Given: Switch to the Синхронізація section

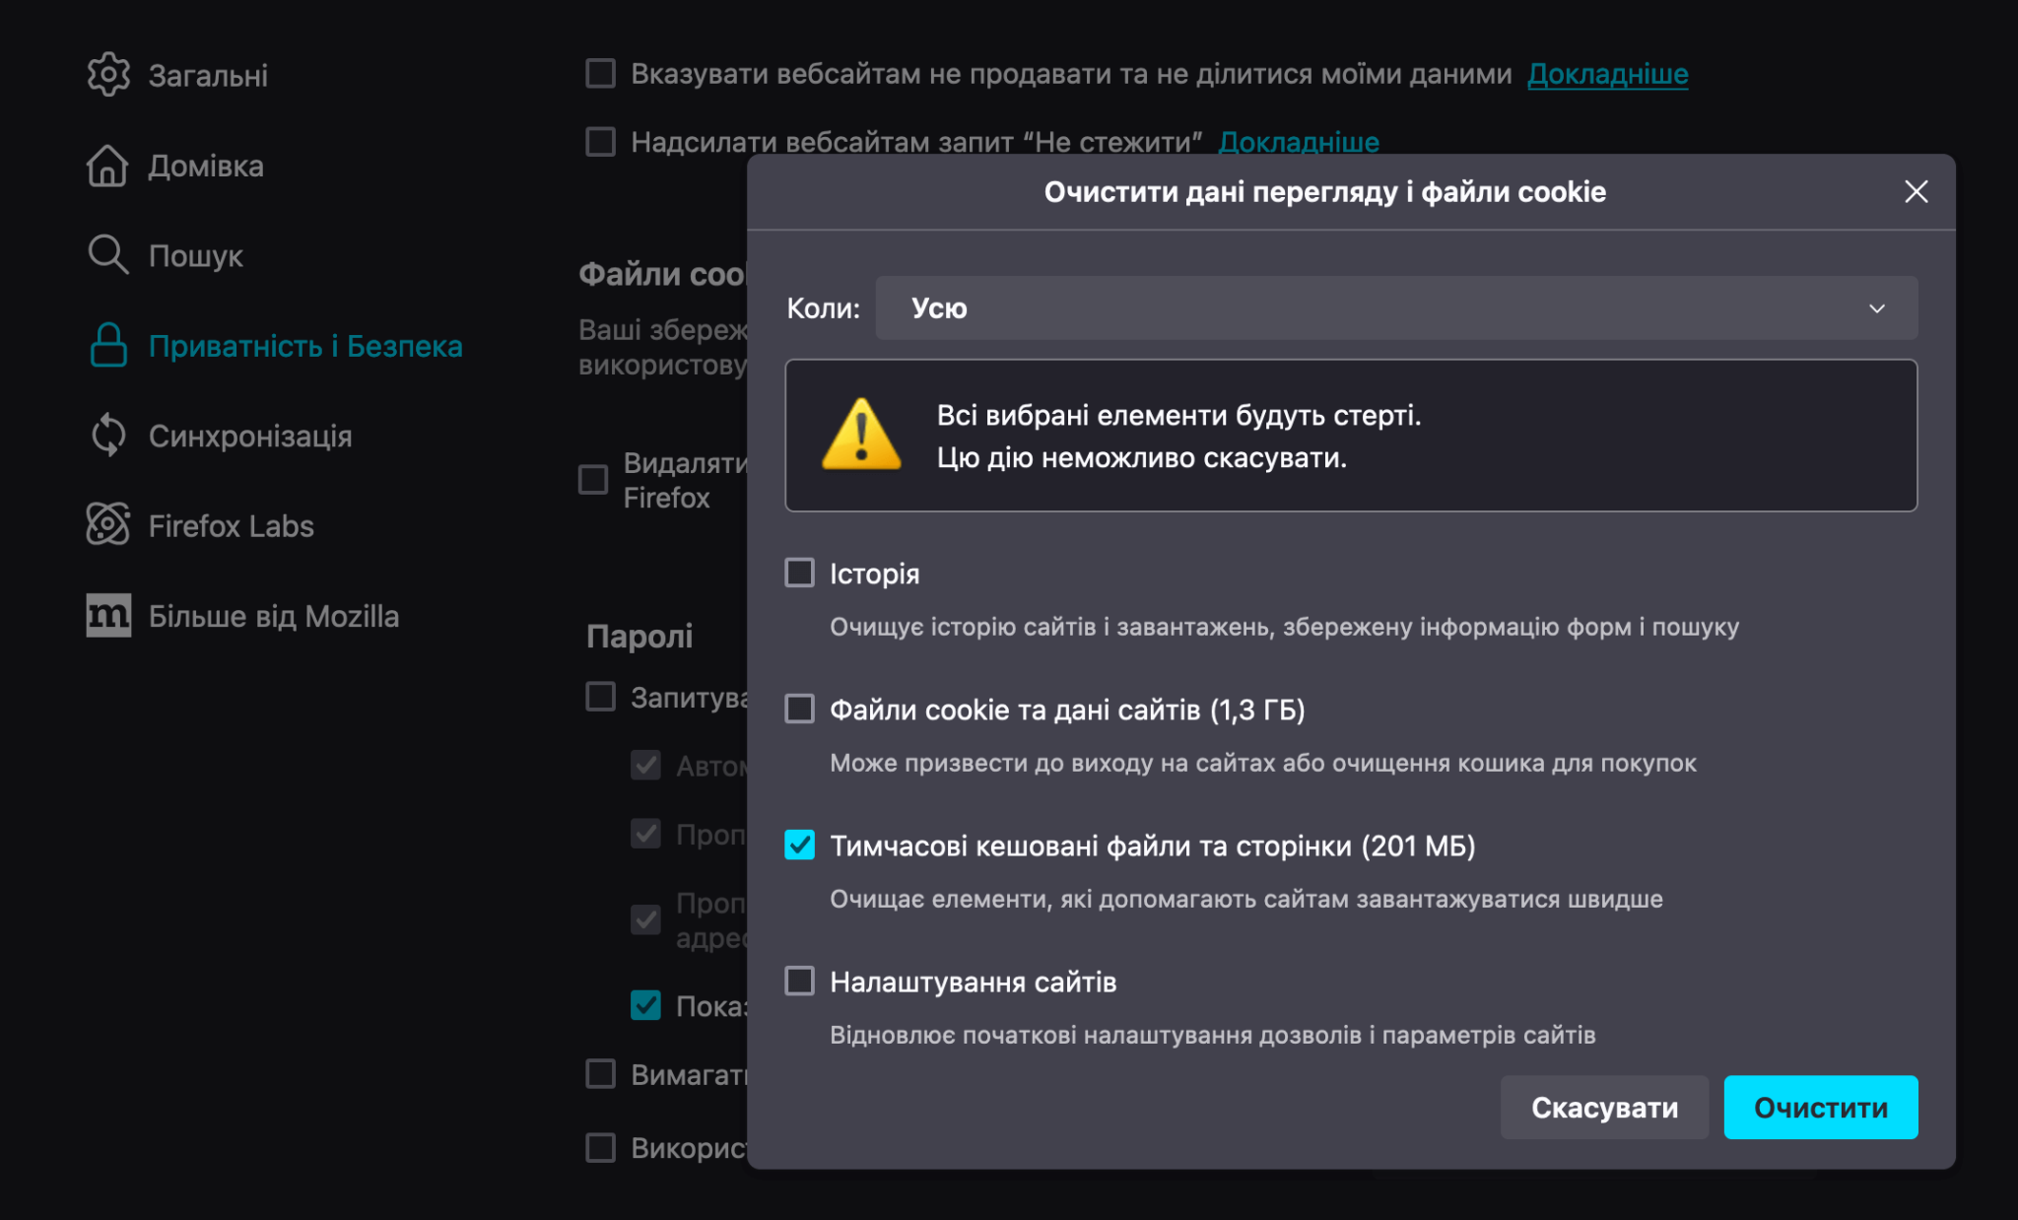Looking at the screenshot, I should (x=249, y=436).
